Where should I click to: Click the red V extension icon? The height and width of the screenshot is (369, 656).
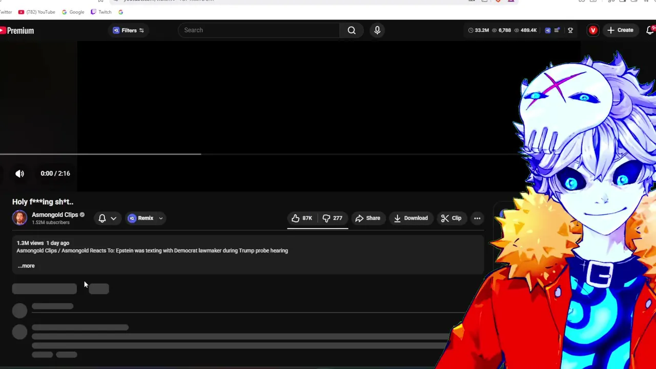pos(593,30)
